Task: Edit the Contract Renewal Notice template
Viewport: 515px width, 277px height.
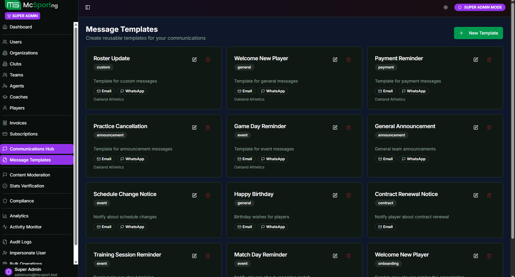Action: click(x=476, y=195)
